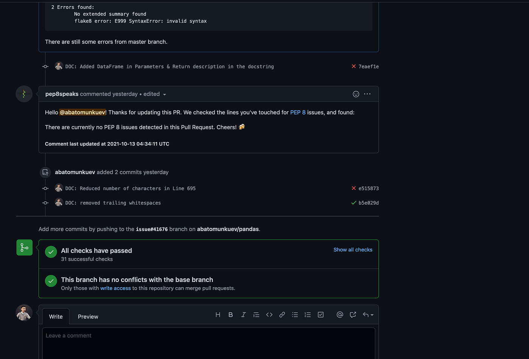Add a bulleted list to the comment
The image size is (529, 359).
(x=295, y=314)
